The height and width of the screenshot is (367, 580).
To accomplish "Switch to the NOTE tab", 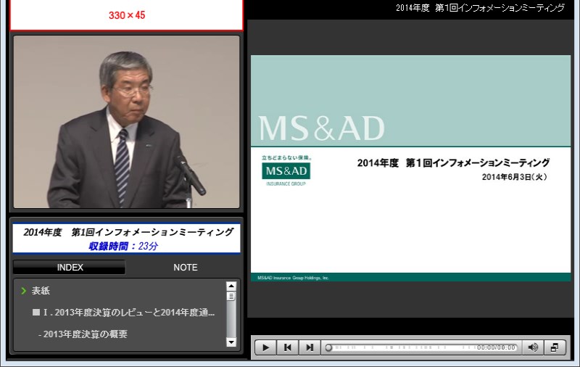I will 186,267.
